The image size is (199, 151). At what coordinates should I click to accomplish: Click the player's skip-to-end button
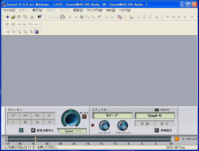point(49,115)
